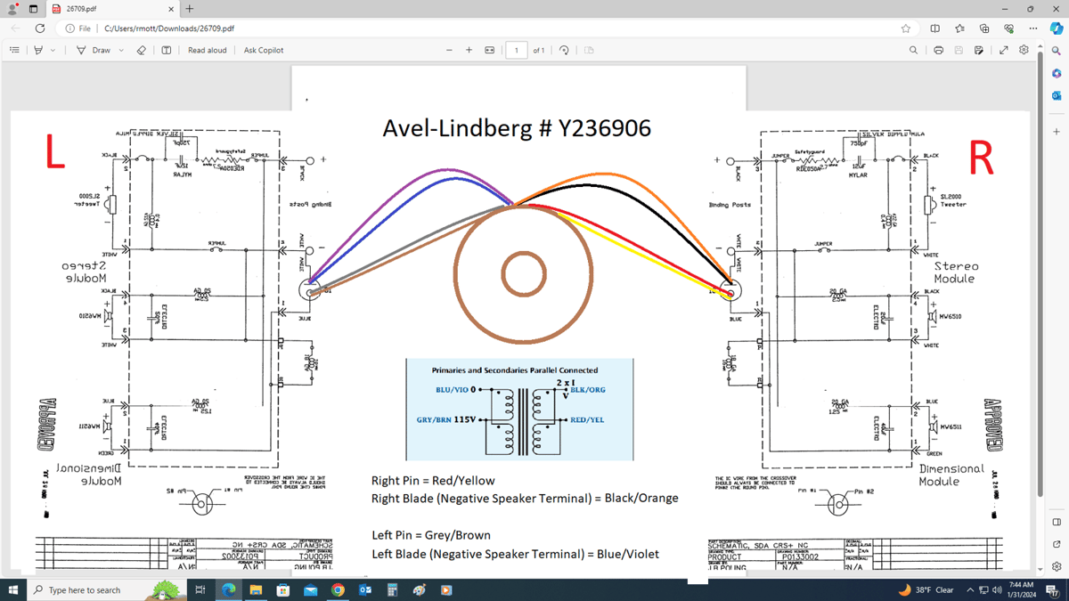
Task: Open the sidebar Microsoft 365 icon
Action: [1057, 74]
